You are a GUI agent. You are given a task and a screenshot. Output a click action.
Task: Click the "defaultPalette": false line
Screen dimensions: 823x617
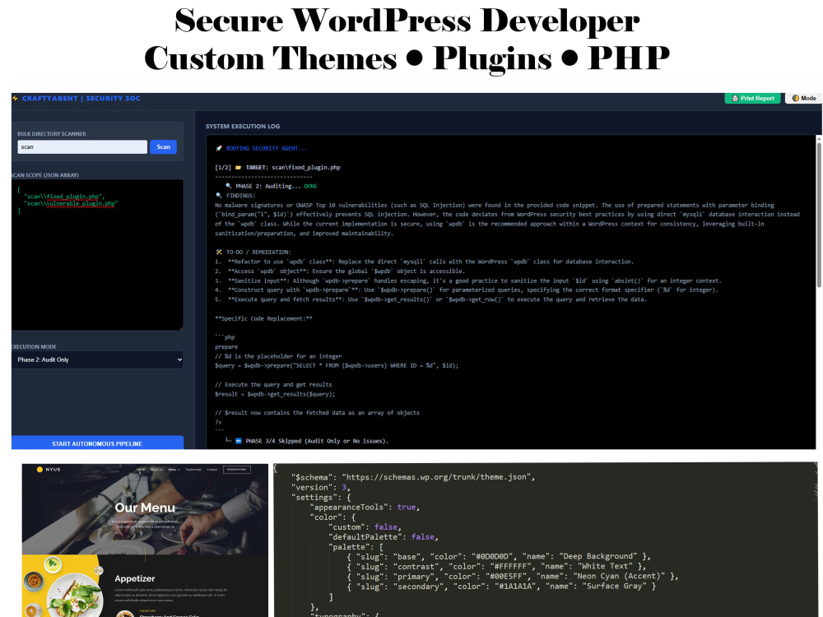(384, 536)
